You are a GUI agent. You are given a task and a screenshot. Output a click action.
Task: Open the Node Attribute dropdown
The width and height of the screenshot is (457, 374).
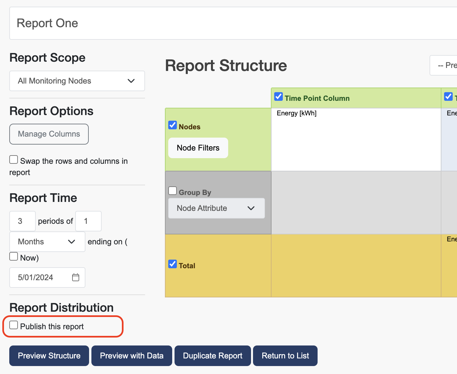(216, 208)
